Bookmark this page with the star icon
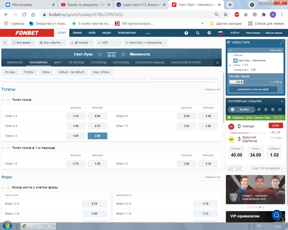 [x=226, y=14]
